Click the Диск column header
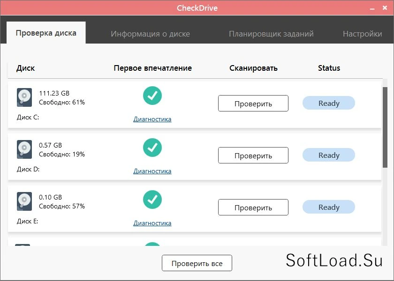The height and width of the screenshot is (281, 394). (x=25, y=68)
